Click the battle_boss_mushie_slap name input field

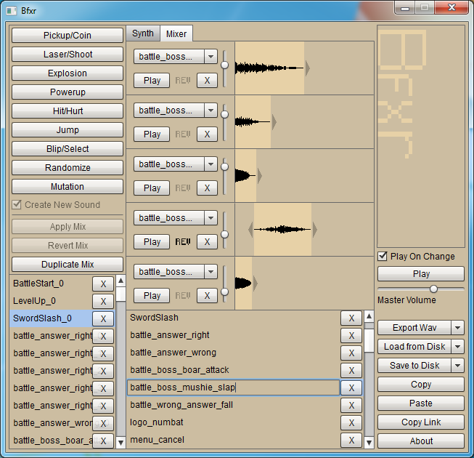[x=233, y=387]
